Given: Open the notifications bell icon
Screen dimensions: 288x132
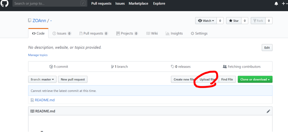Looking at the screenshot, I should coord(276,4).
